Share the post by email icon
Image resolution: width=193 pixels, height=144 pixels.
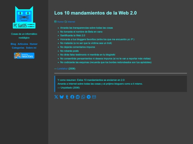(94, 97)
